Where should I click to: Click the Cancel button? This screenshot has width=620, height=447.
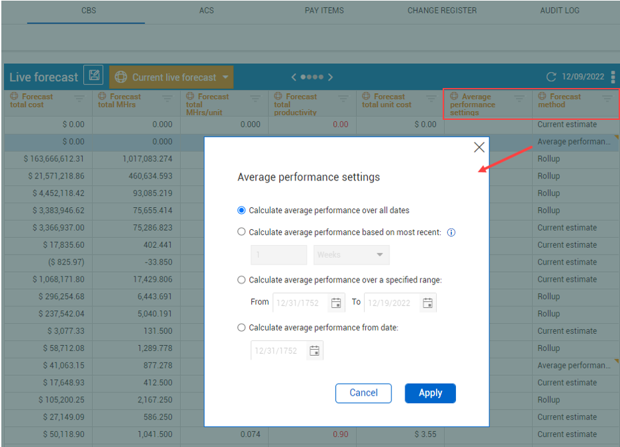coord(363,393)
